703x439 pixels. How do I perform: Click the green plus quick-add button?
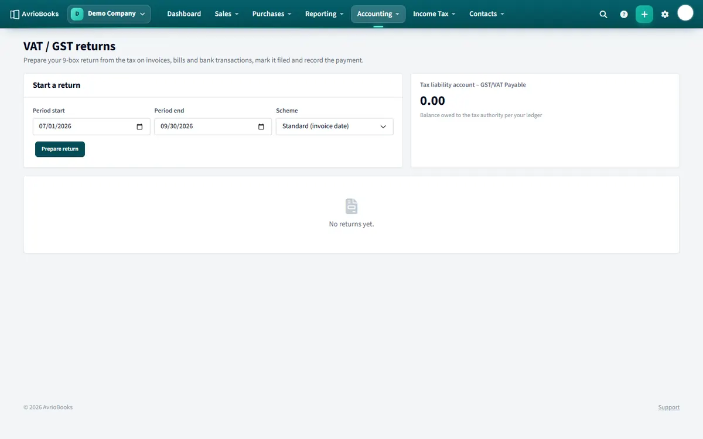click(x=644, y=14)
